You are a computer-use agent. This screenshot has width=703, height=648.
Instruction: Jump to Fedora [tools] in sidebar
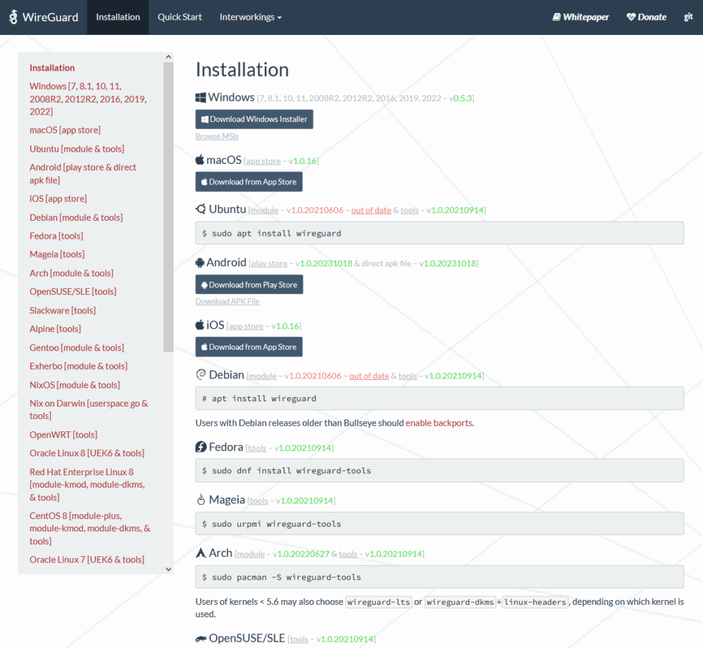(x=56, y=236)
